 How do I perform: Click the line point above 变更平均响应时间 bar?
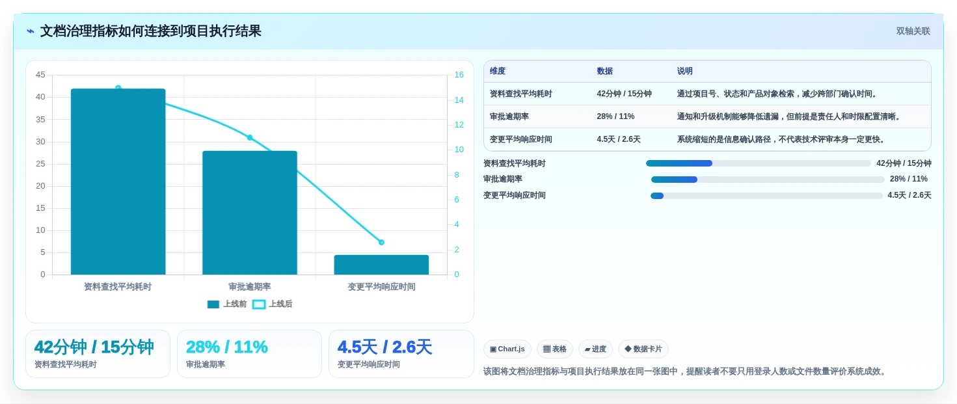pyautogui.click(x=381, y=242)
